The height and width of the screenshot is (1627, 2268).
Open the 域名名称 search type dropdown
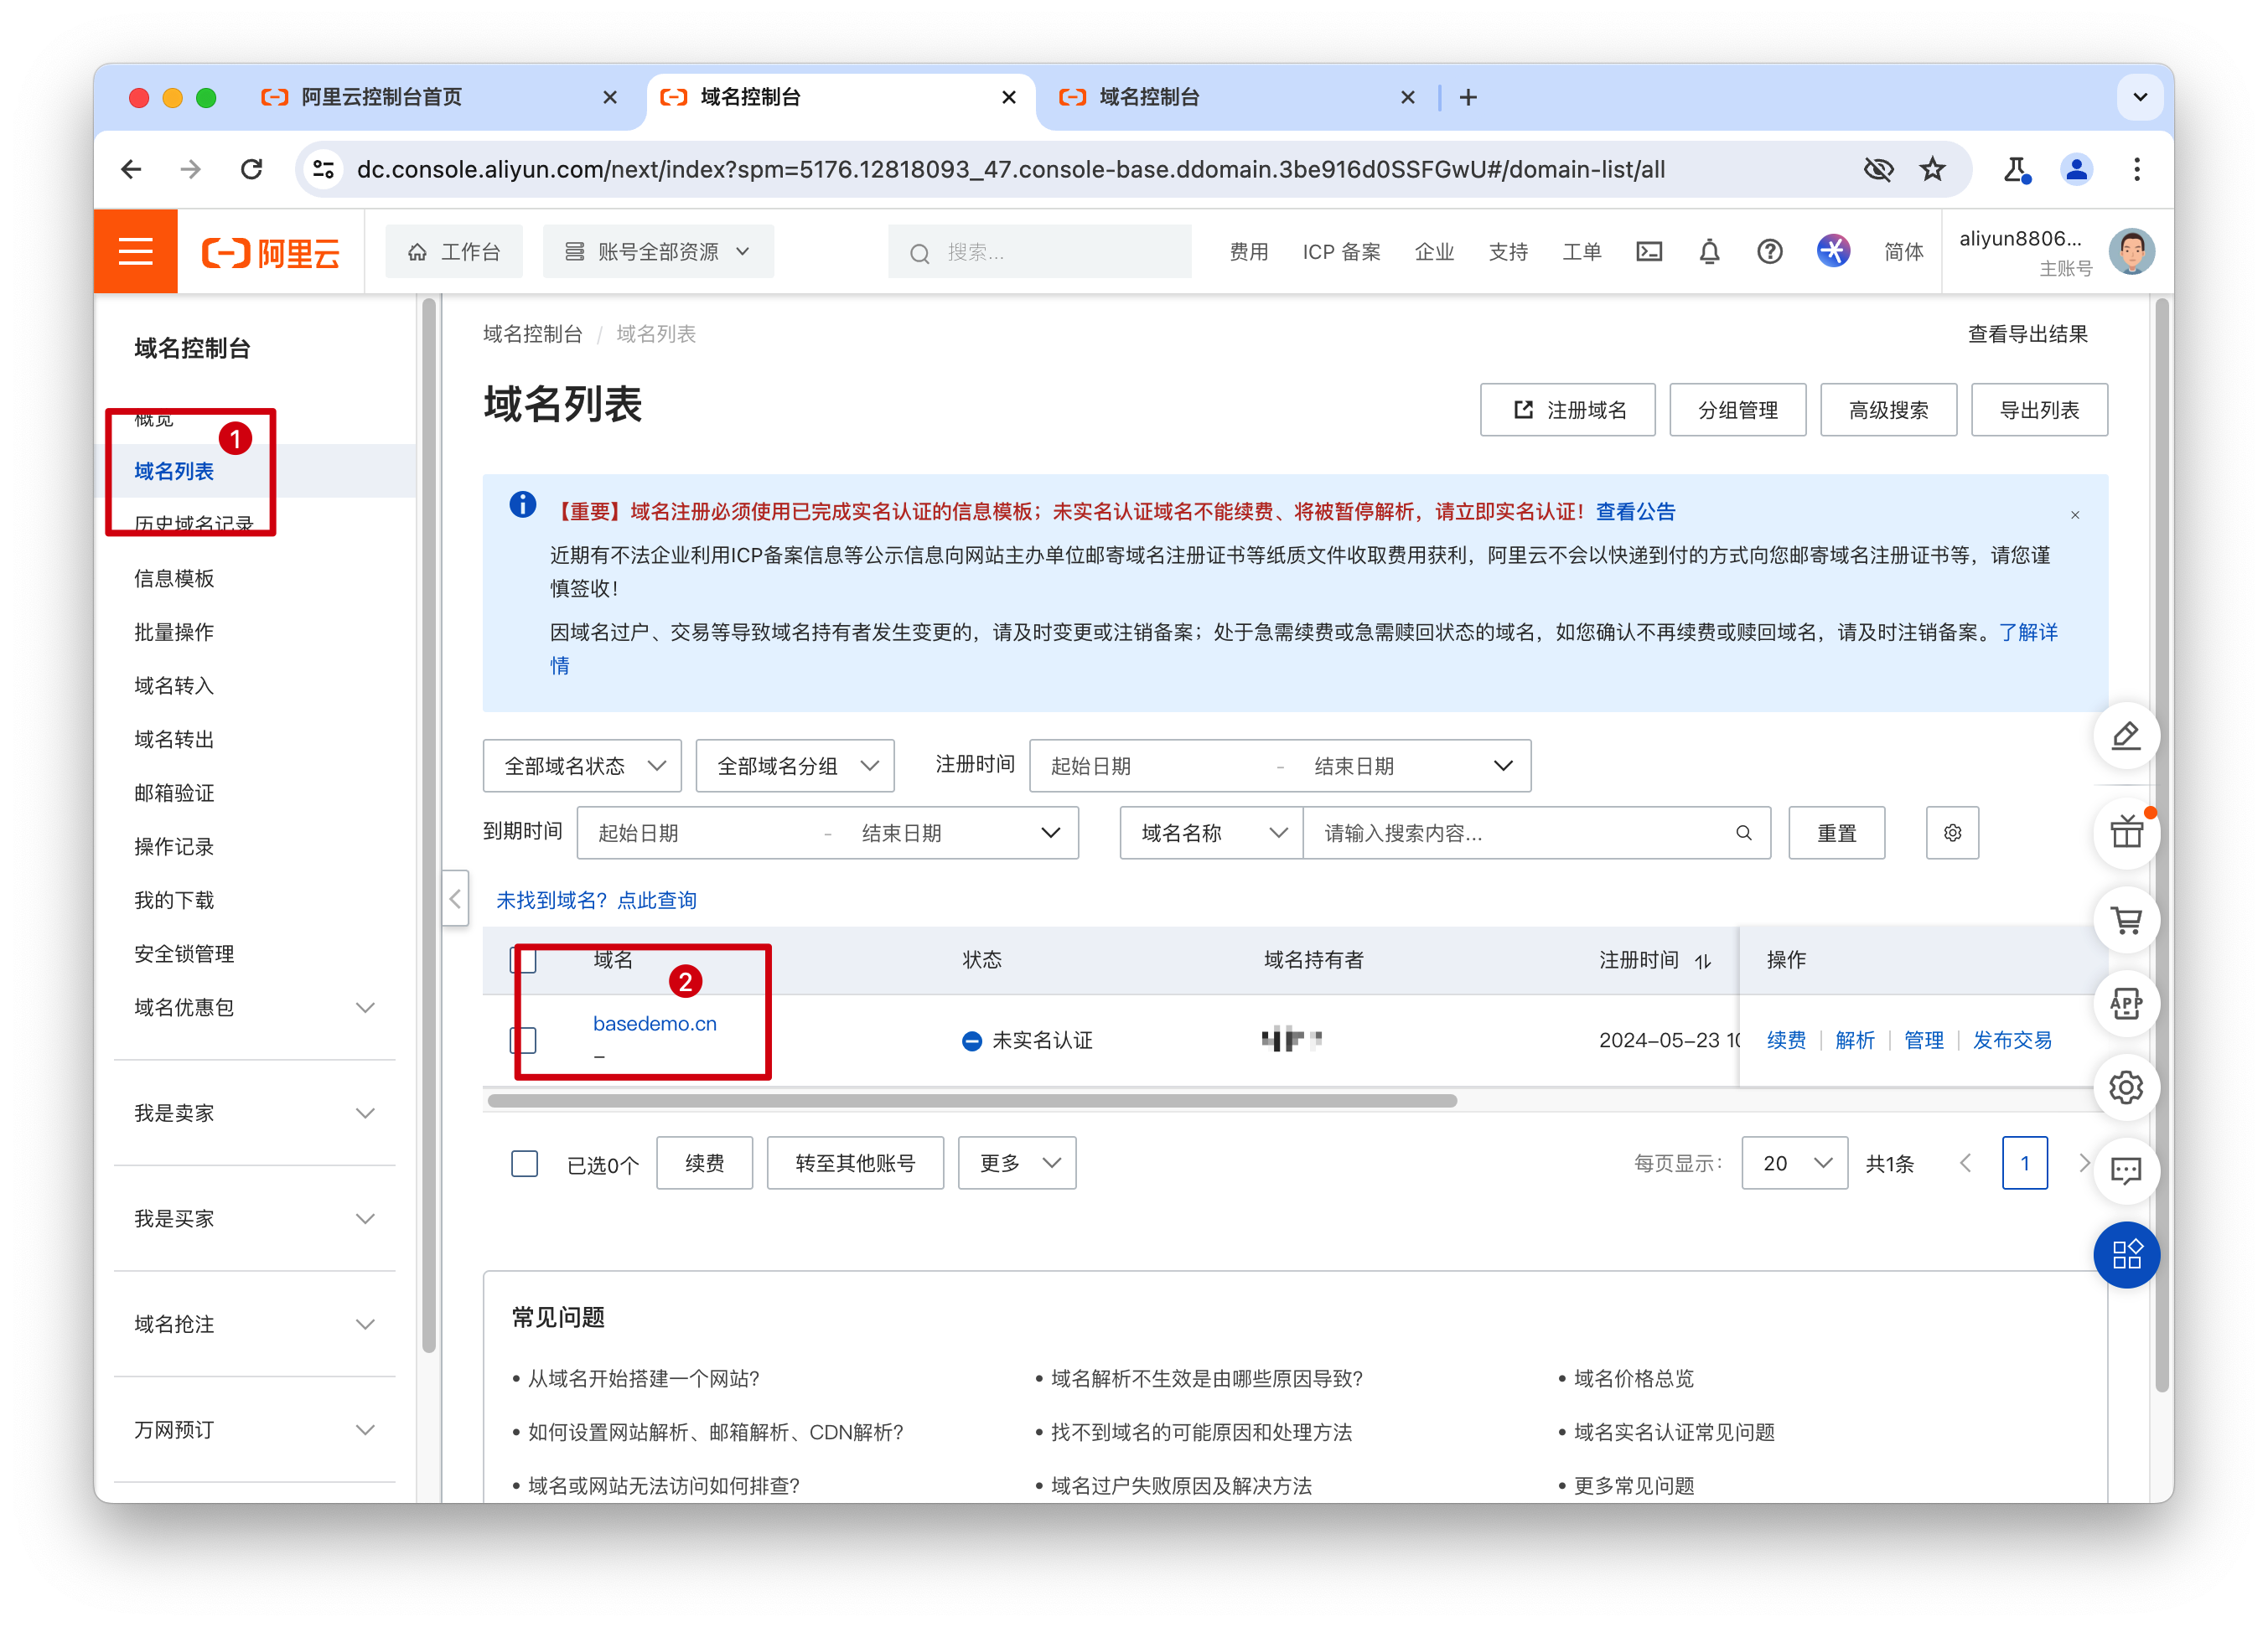tap(1211, 833)
